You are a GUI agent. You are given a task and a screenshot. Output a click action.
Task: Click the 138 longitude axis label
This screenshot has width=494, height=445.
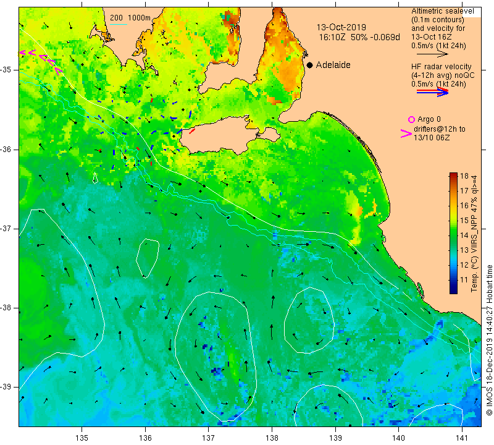pos(272,438)
